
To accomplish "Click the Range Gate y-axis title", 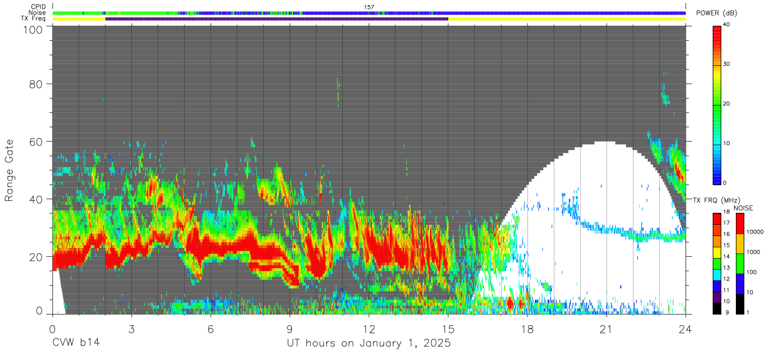I will point(9,170).
